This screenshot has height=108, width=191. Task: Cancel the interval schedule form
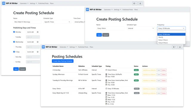pyautogui.click(x=106, y=35)
